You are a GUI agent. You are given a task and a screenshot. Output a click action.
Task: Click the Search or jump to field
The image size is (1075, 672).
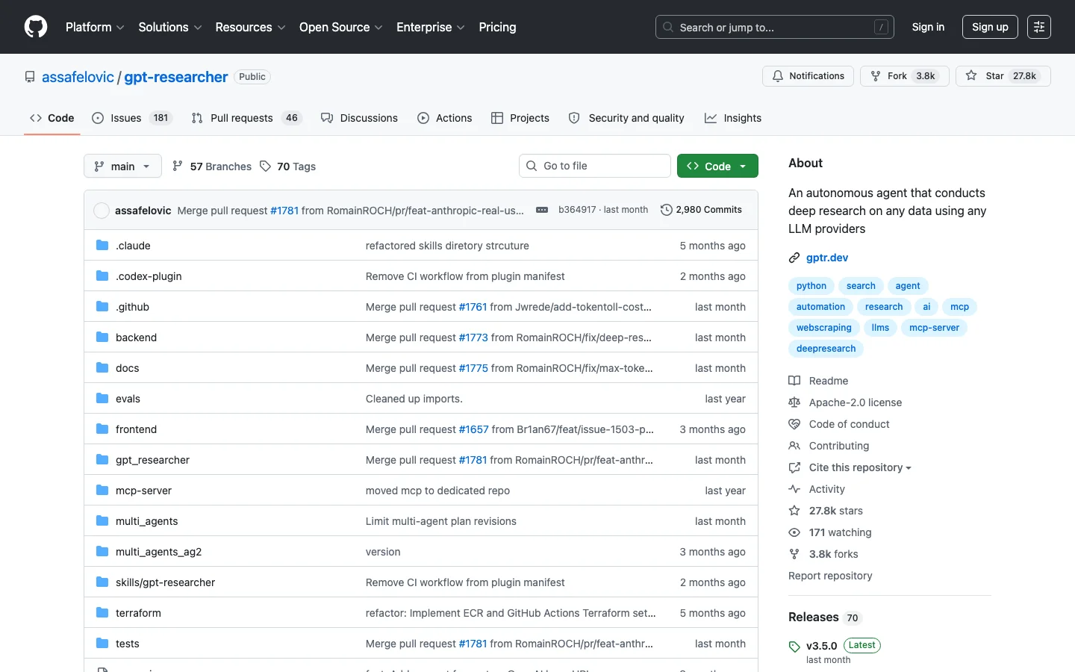coord(775,27)
